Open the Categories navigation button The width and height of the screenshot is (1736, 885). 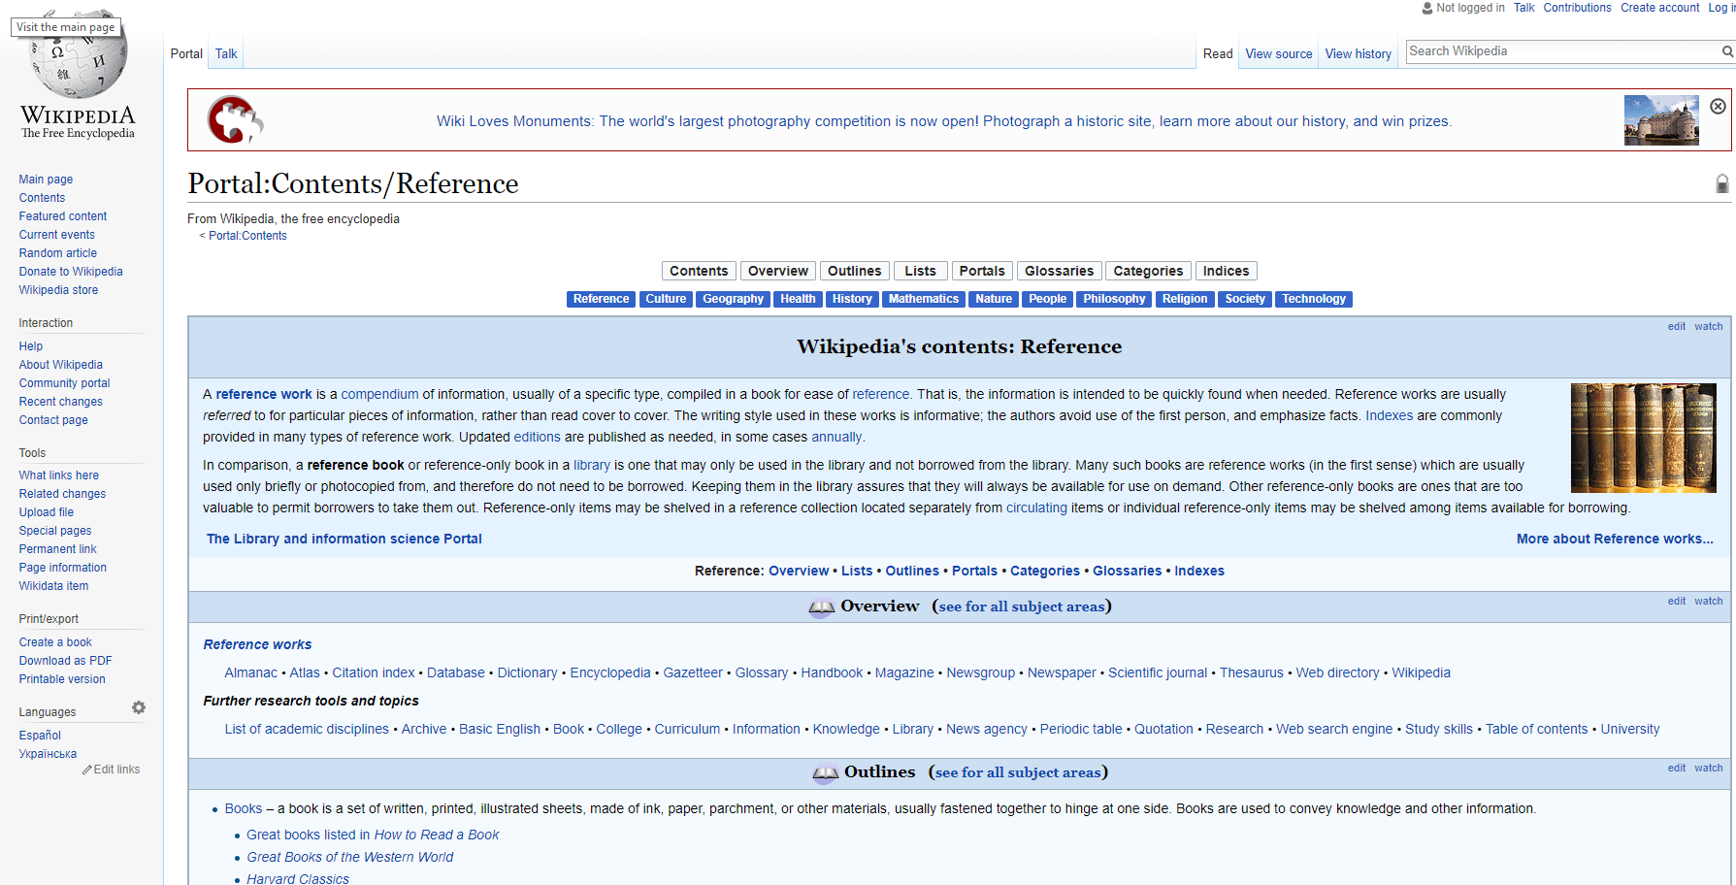pyautogui.click(x=1148, y=271)
